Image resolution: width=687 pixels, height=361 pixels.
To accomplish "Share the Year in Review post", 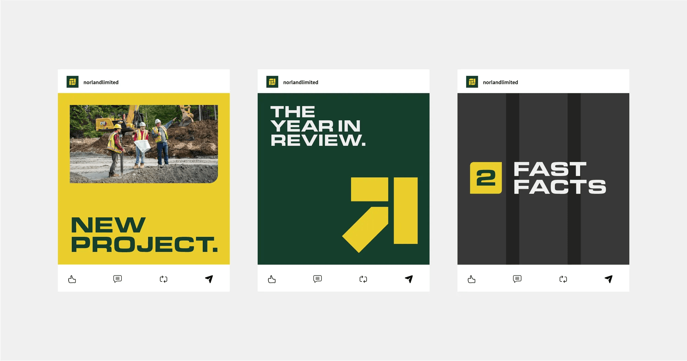I will [409, 279].
